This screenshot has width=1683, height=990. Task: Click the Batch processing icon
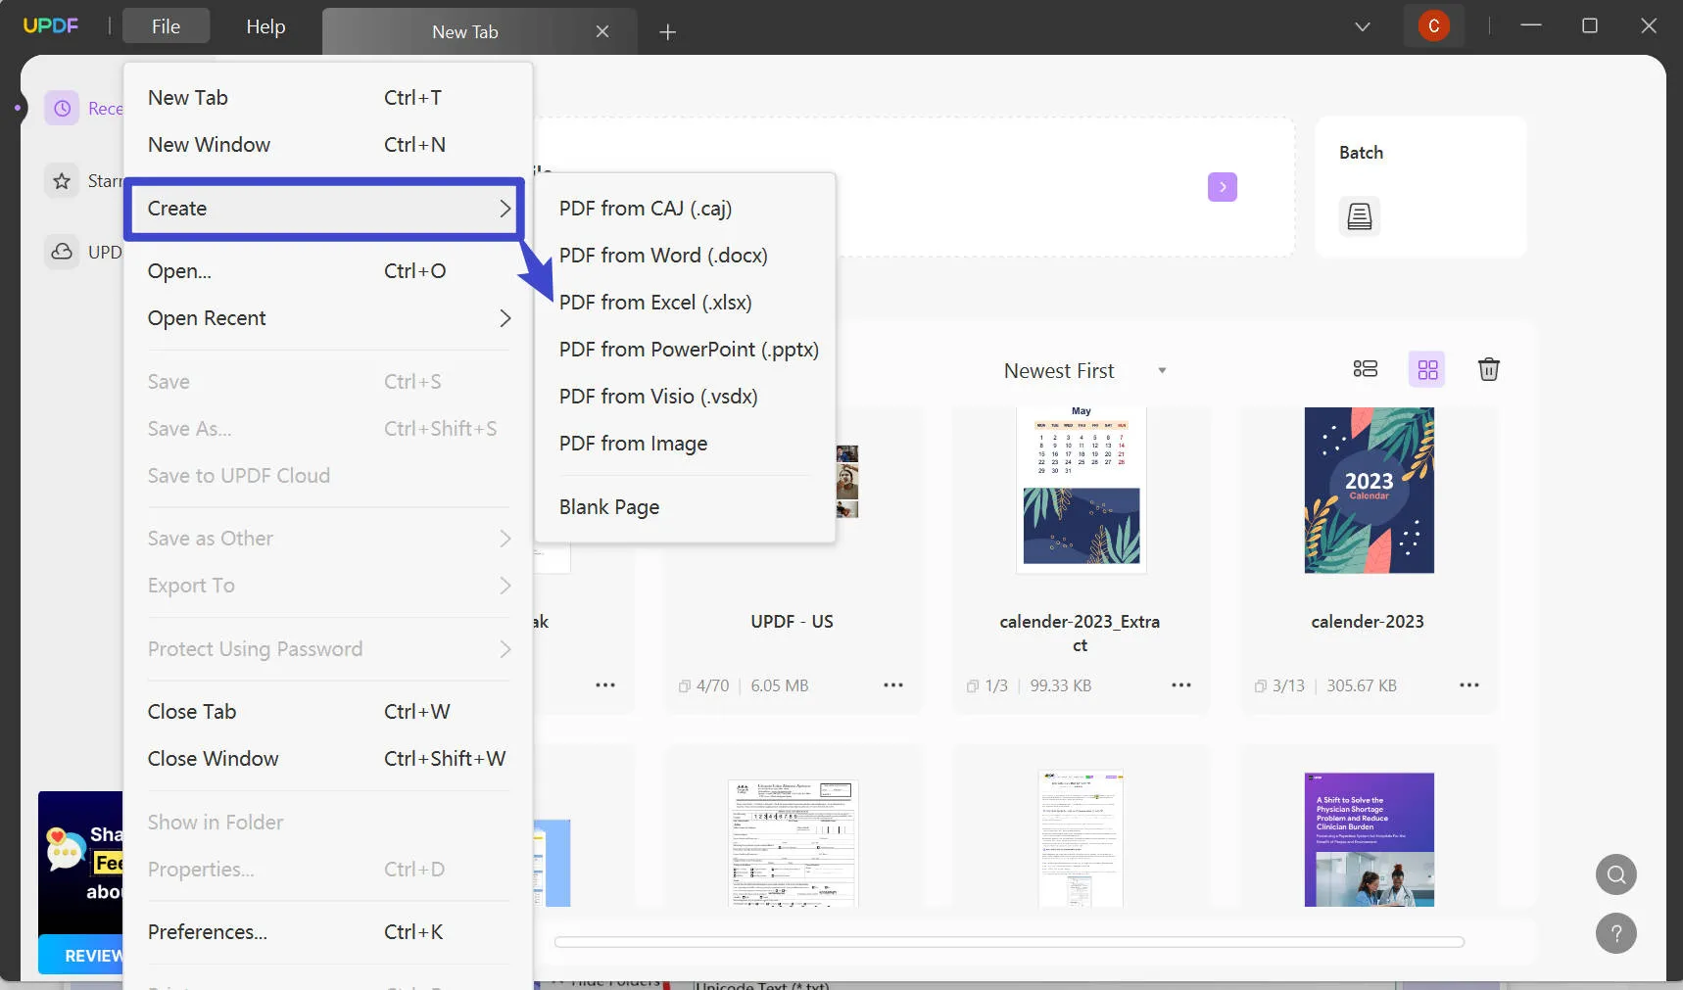[x=1360, y=215]
